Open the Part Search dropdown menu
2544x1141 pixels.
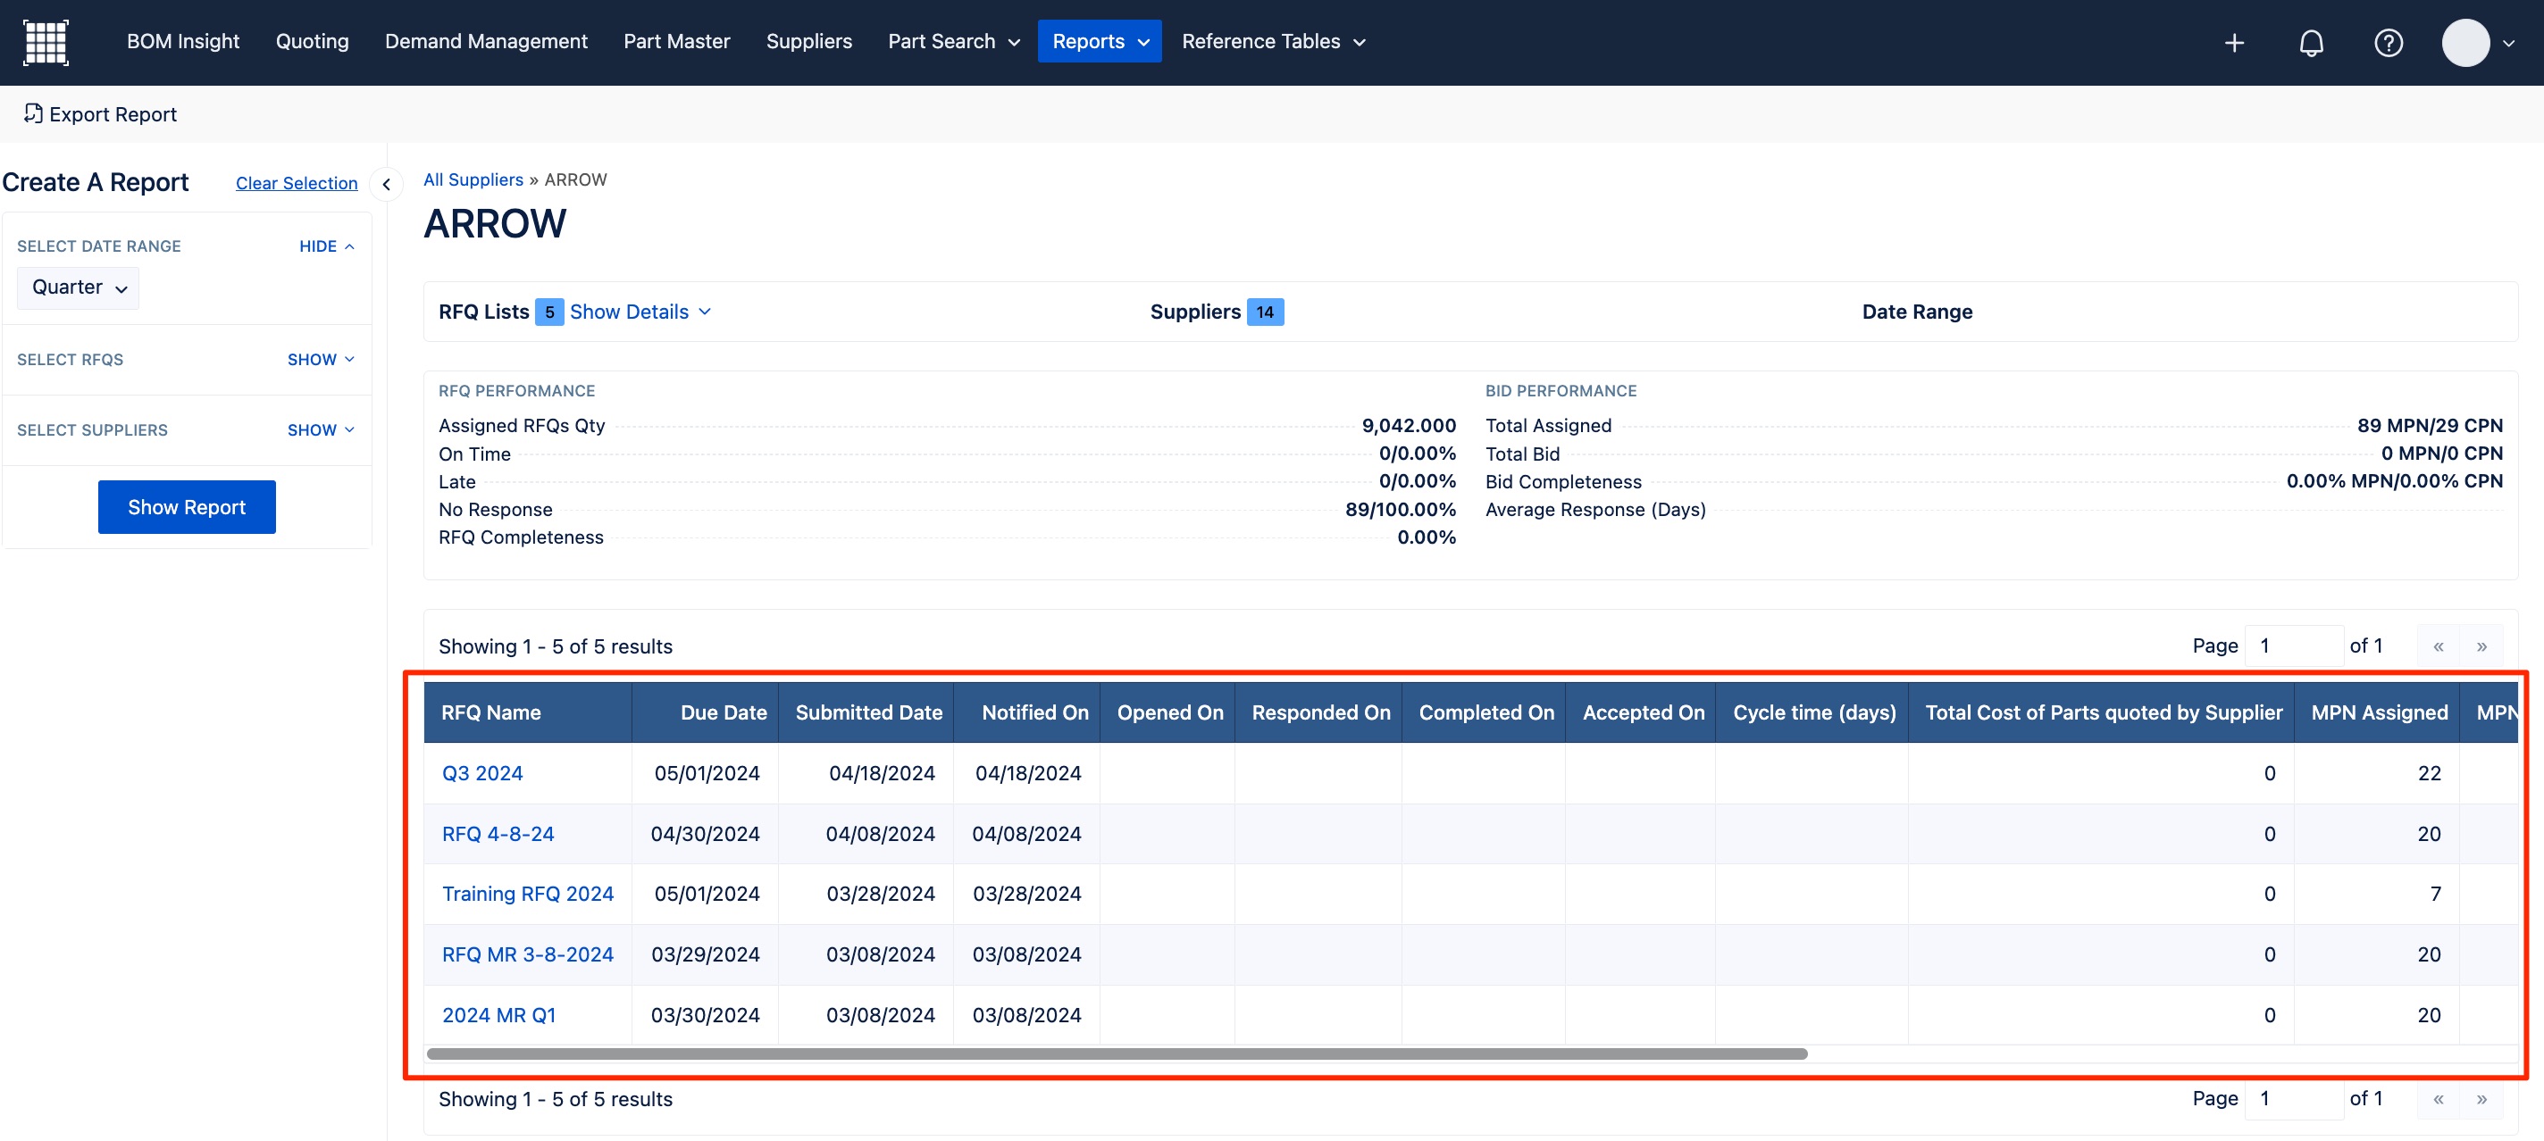(953, 41)
